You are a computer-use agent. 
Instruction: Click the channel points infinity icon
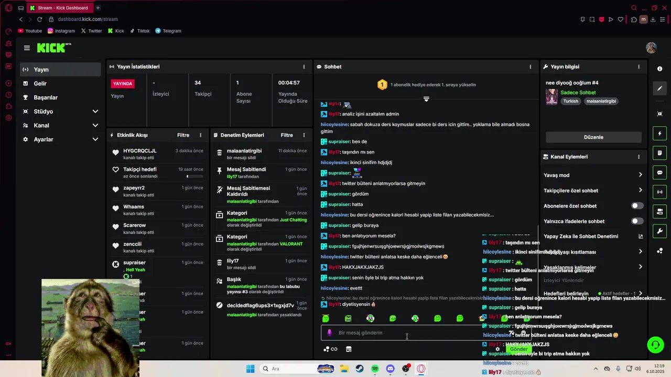pos(330,349)
